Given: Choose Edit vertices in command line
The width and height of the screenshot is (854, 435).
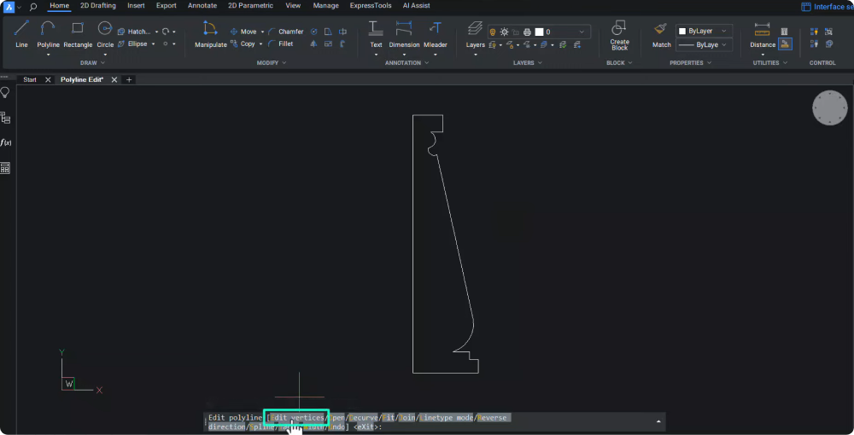Looking at the screenshot, I should [296, 418].
